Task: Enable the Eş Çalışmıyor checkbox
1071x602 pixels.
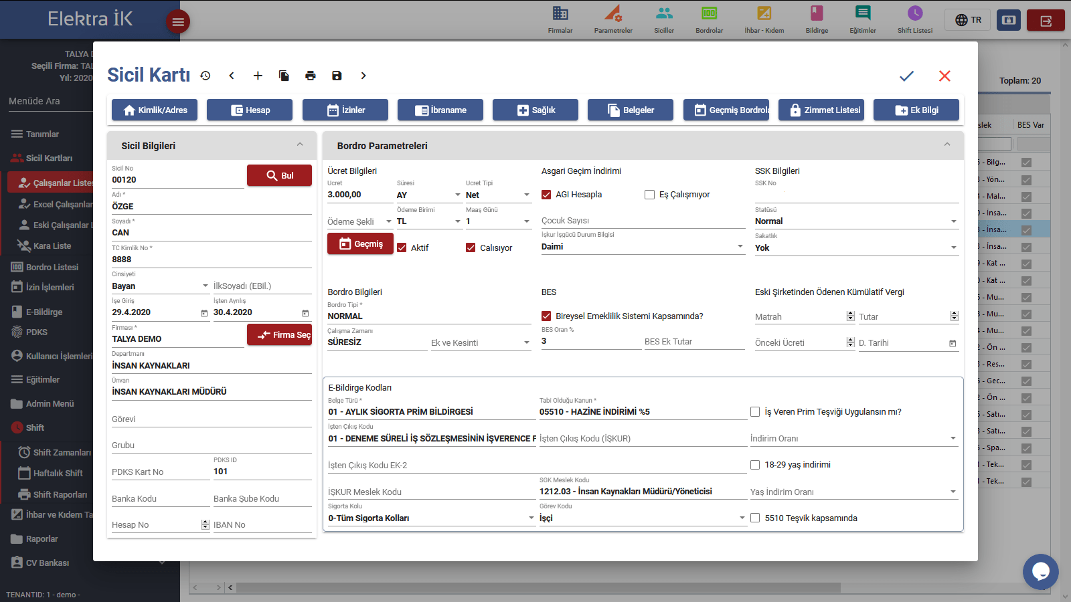Action: point(649,195)
